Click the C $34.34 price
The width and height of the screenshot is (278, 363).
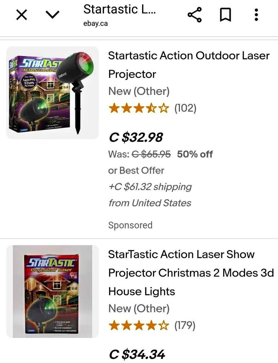point(137,355)
